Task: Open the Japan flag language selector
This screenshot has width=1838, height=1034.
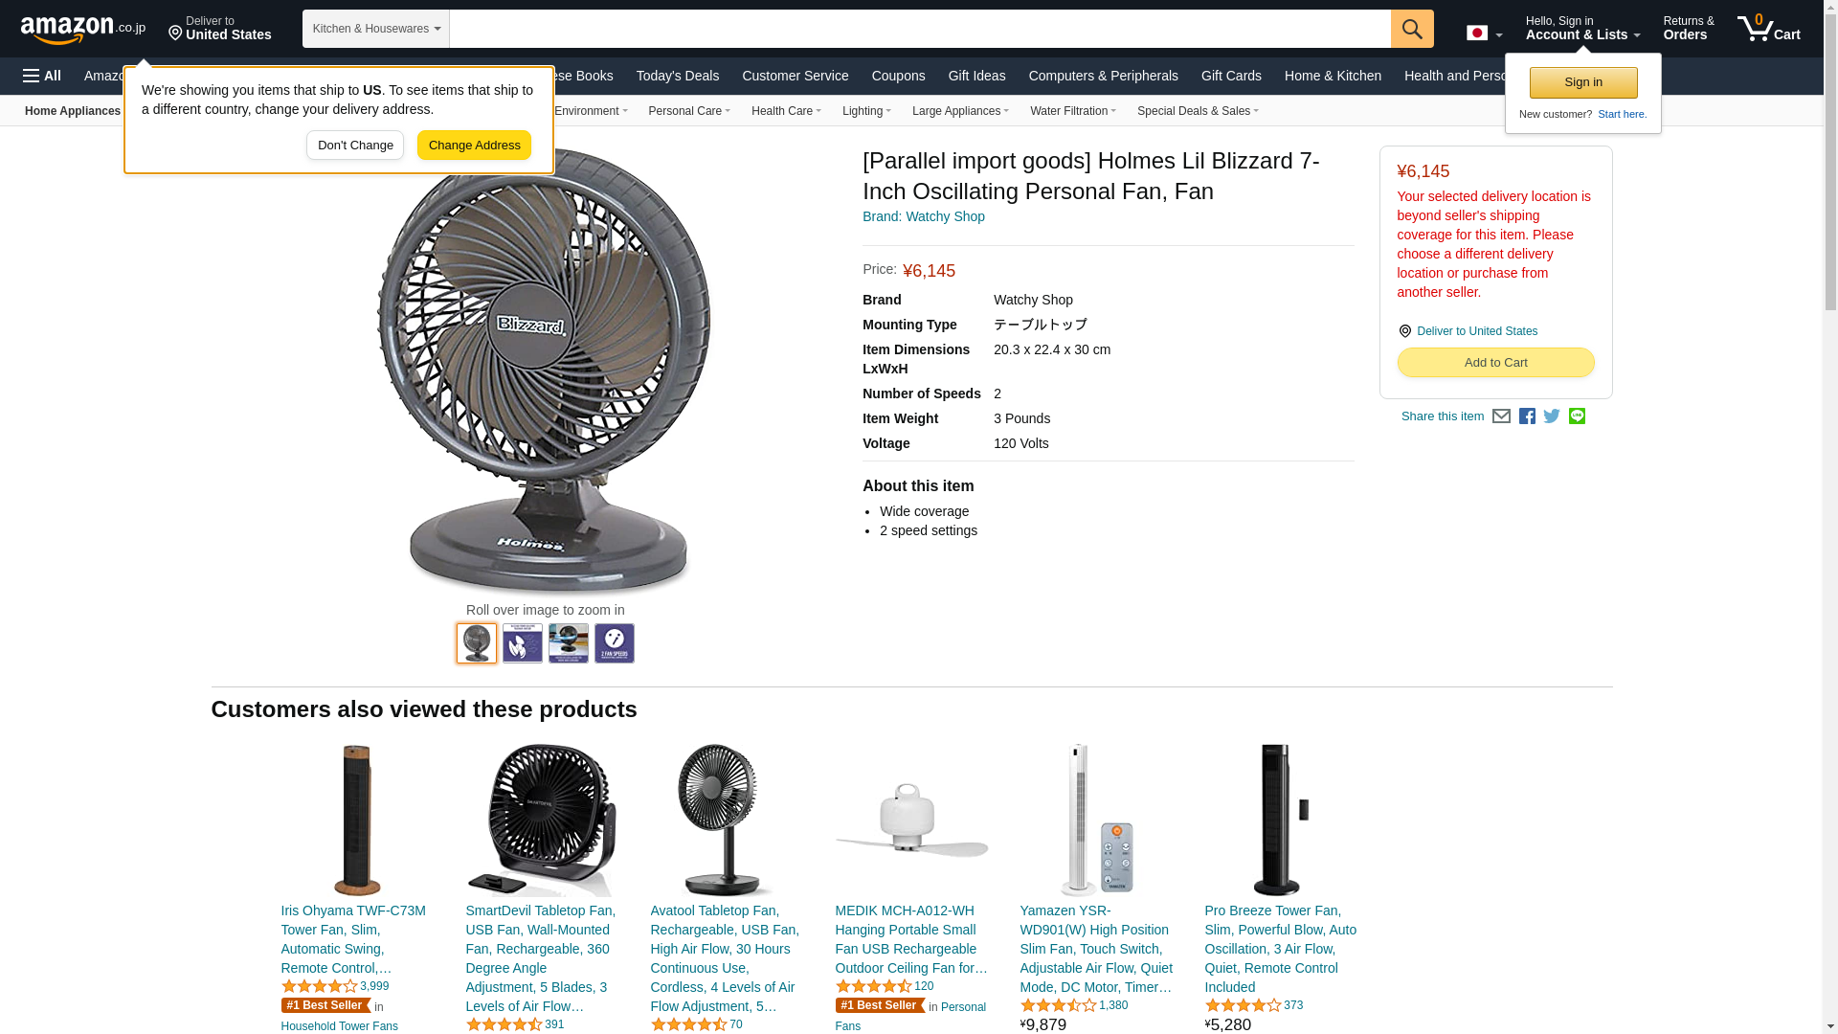Action: pos(1485,33)
